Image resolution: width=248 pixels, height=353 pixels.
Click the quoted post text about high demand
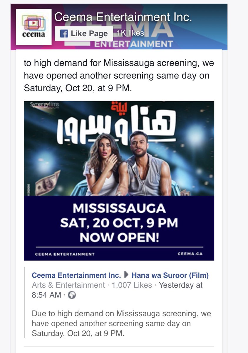(121, 324)
